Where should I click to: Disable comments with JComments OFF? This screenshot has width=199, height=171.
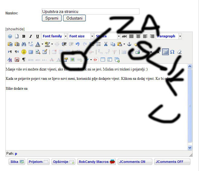172,162
